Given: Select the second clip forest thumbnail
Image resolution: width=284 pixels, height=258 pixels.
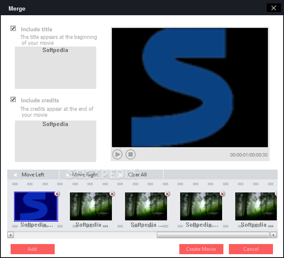Looking at the screenshot, I should click(91, 206).
